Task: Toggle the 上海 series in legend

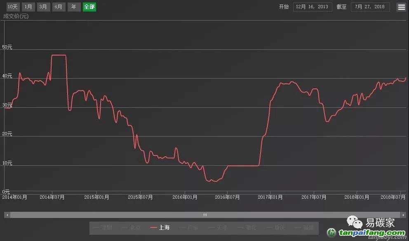Action: (160, 227)
